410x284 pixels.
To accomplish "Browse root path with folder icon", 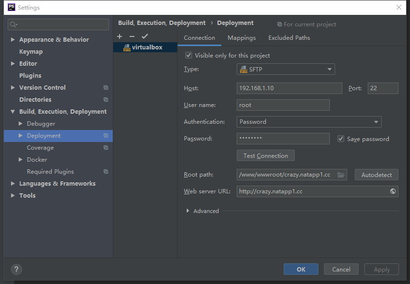I will click(x=341, y=175).
